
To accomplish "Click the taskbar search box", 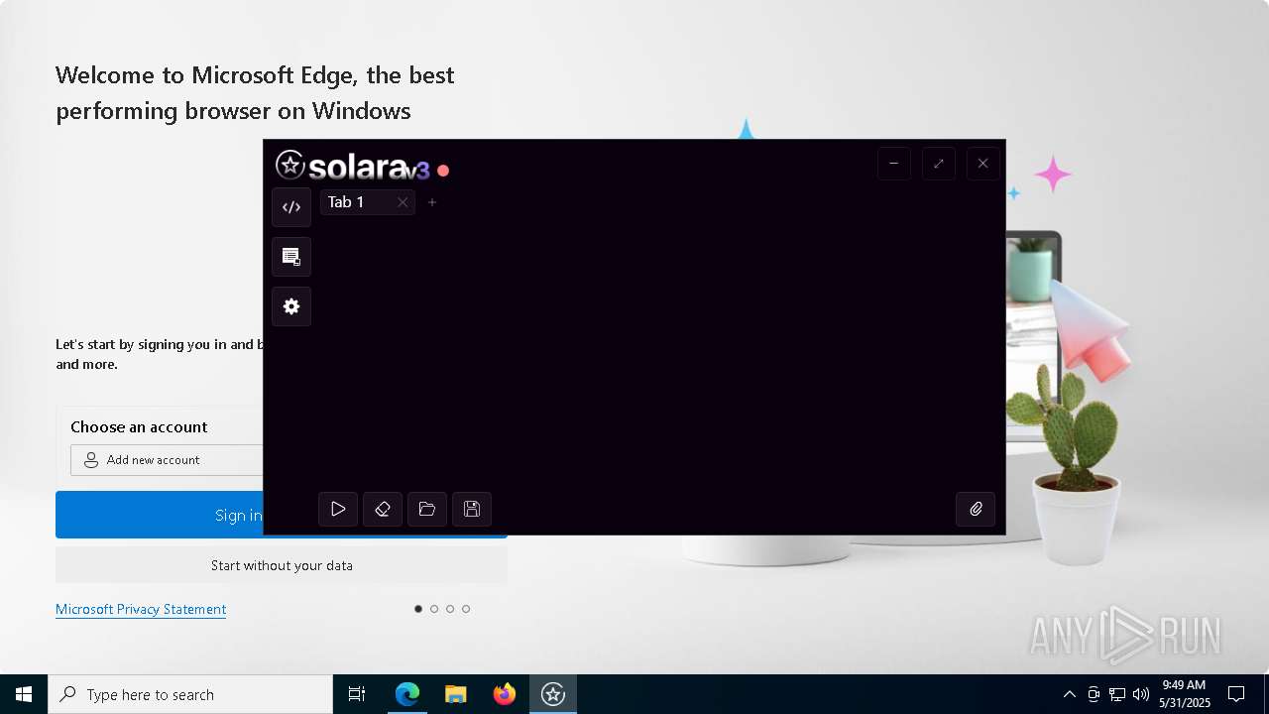I will [x=190, y=694].
